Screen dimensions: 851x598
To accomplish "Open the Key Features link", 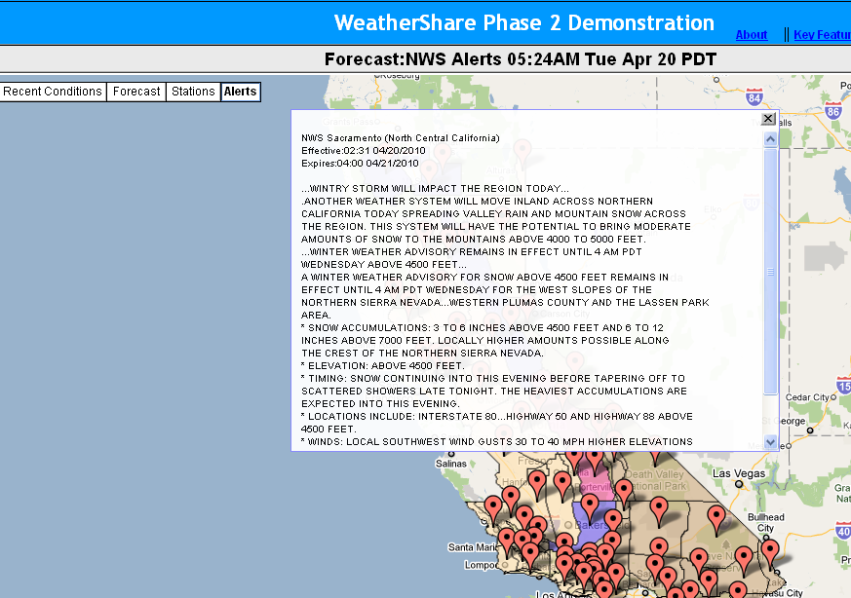I will pos(822,35).
